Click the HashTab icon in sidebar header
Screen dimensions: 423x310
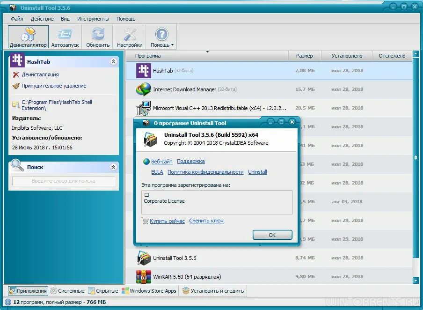(x=17, y=60)
